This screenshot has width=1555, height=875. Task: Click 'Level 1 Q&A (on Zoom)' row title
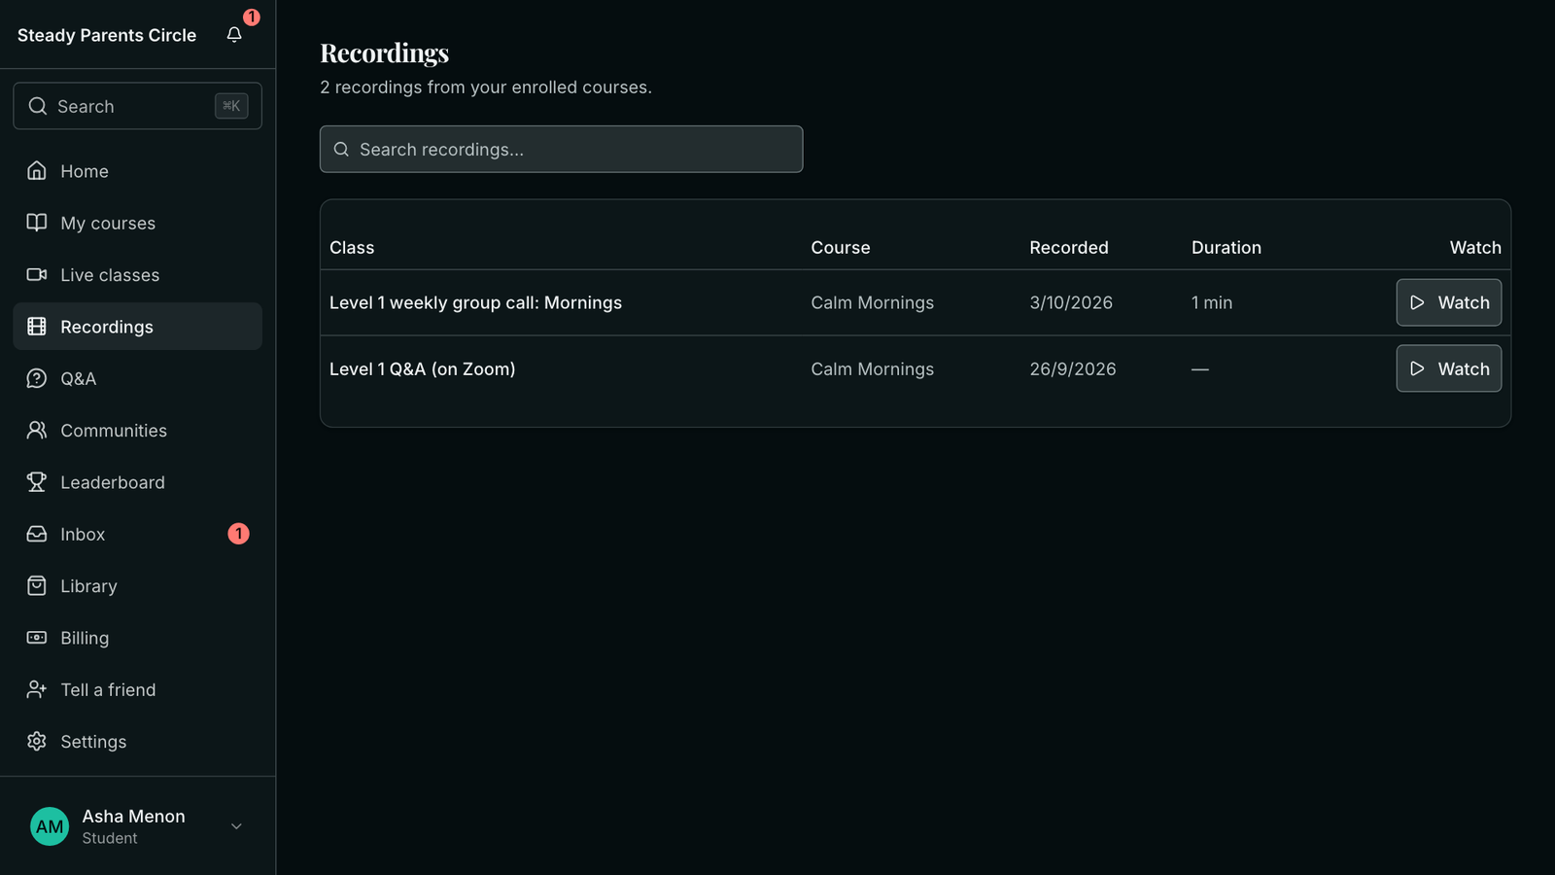[x=423, y=368]
